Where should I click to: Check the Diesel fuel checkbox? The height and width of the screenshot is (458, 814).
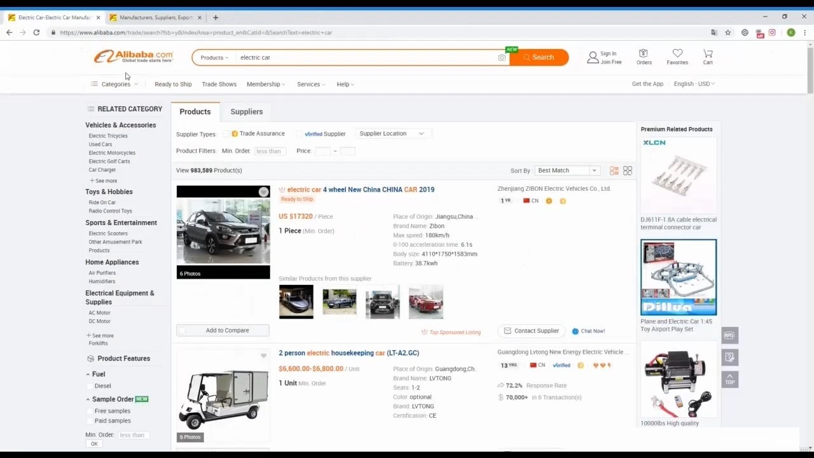[90, 386]
